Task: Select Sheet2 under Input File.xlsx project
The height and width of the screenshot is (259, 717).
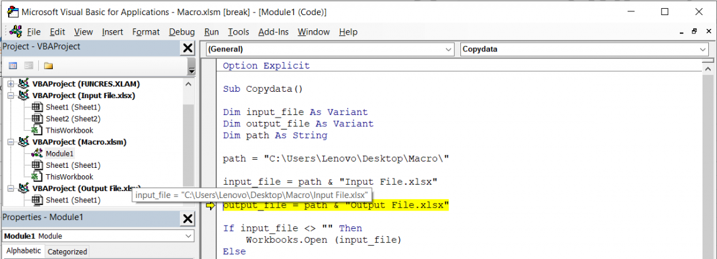Action: tap(73, 119)
